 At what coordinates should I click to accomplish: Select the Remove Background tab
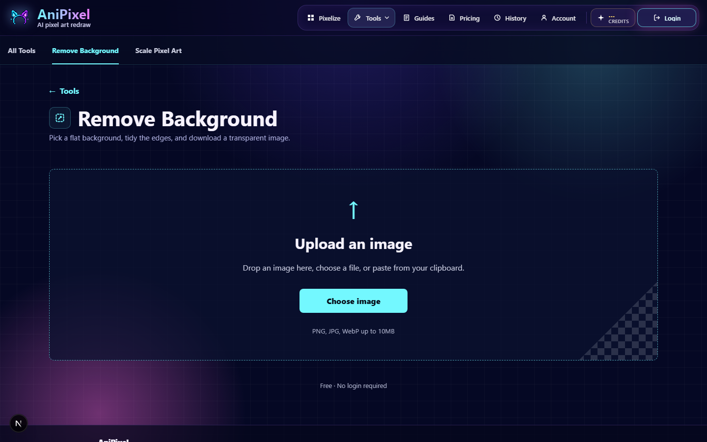(x=85, y=51)
